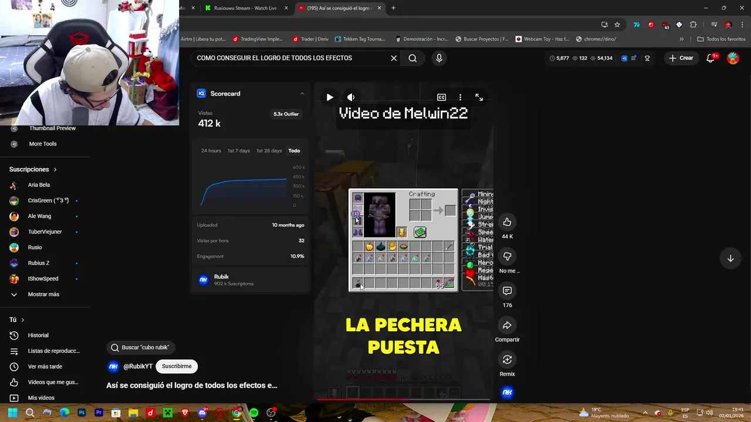The height and width of the screenshot is (422, 751).
Task: Open a new browser tab
Action: (393, 8)
